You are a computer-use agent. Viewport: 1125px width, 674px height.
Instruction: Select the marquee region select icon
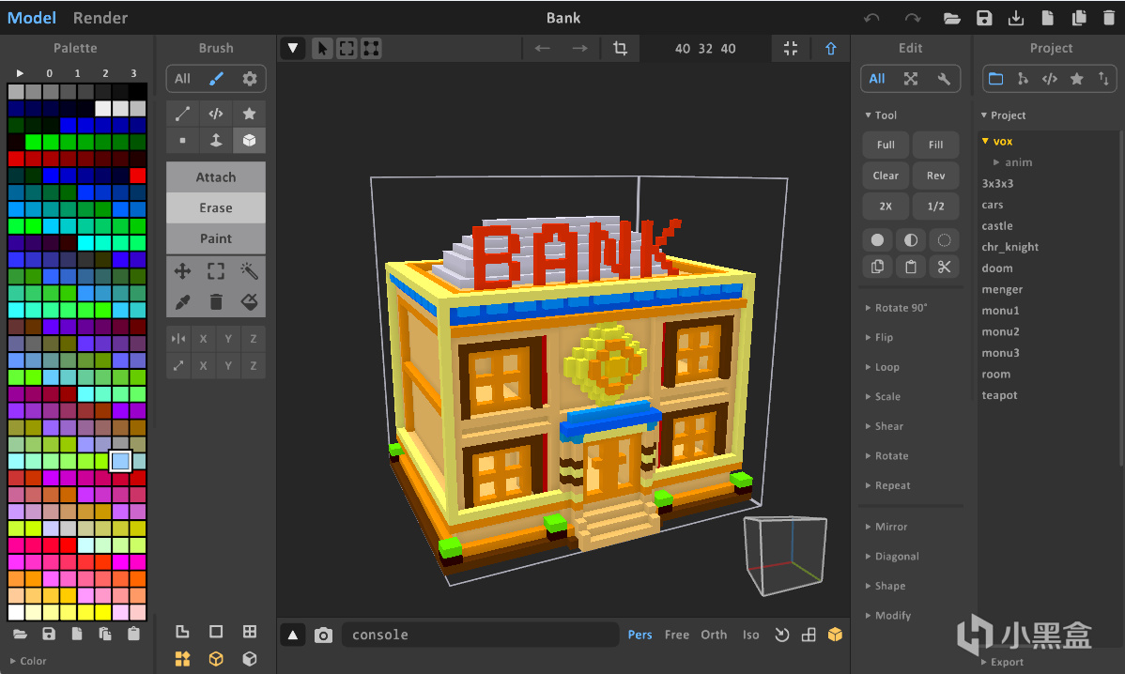pyautogui.click(x=215, y=271)
